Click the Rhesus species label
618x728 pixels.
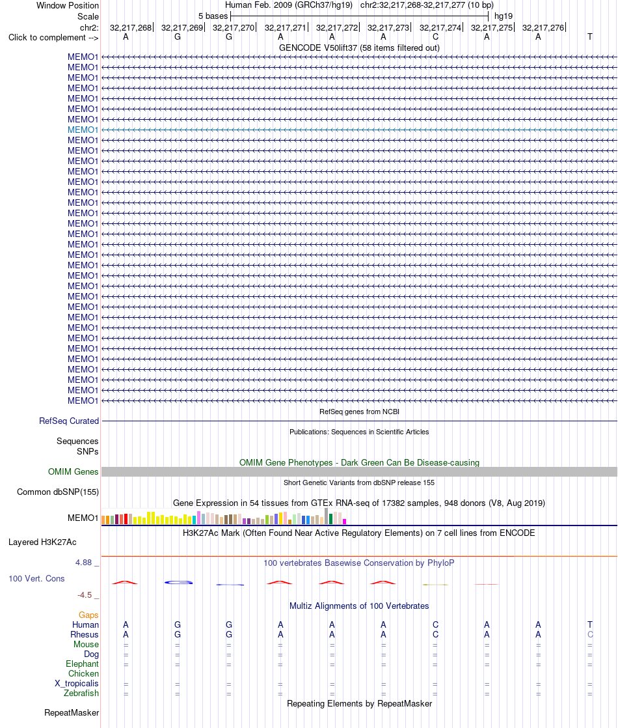(85, 634)
